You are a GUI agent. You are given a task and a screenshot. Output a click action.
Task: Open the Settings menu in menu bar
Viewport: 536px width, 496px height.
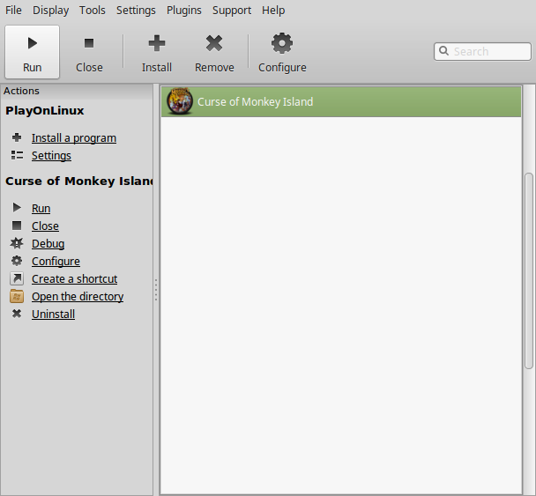coord(136,11)
